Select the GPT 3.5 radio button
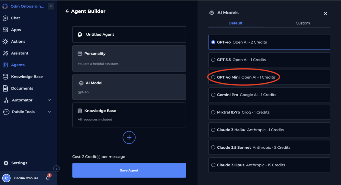The width and height of the screenshot is (341, 185). 213,60
